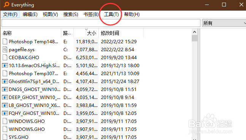246x140 pixels.
Task: Click the Photoshop Temp148 file icon
Action: tap(5, 42)
